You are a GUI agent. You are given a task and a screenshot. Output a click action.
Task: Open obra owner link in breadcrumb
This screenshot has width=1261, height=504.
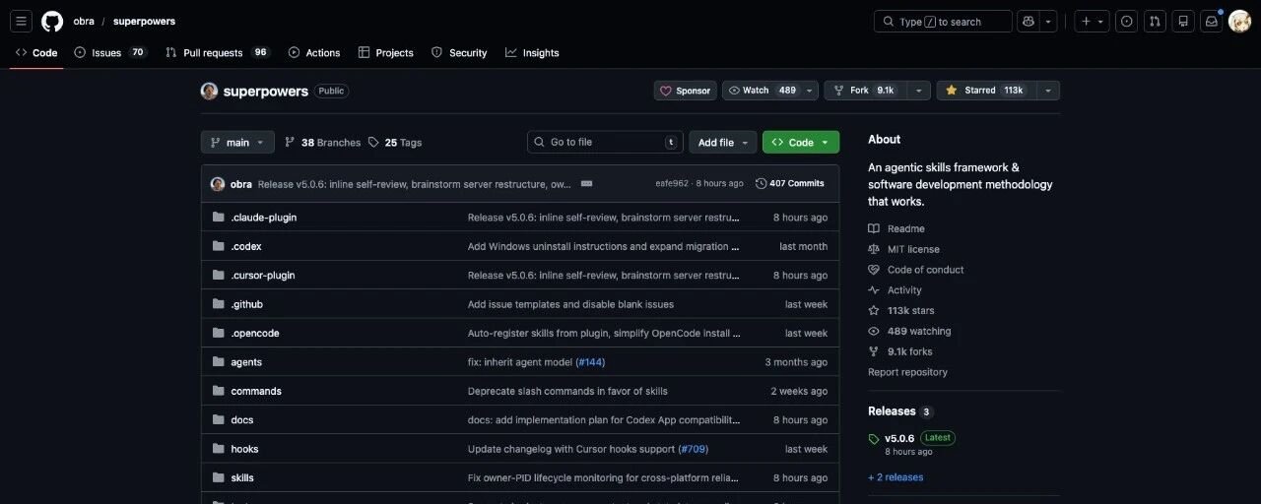[84, 21]
